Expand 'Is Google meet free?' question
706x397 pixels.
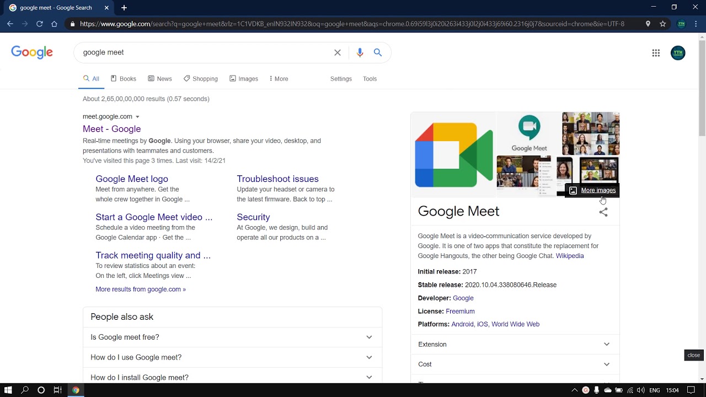click(x=232, y=337)
